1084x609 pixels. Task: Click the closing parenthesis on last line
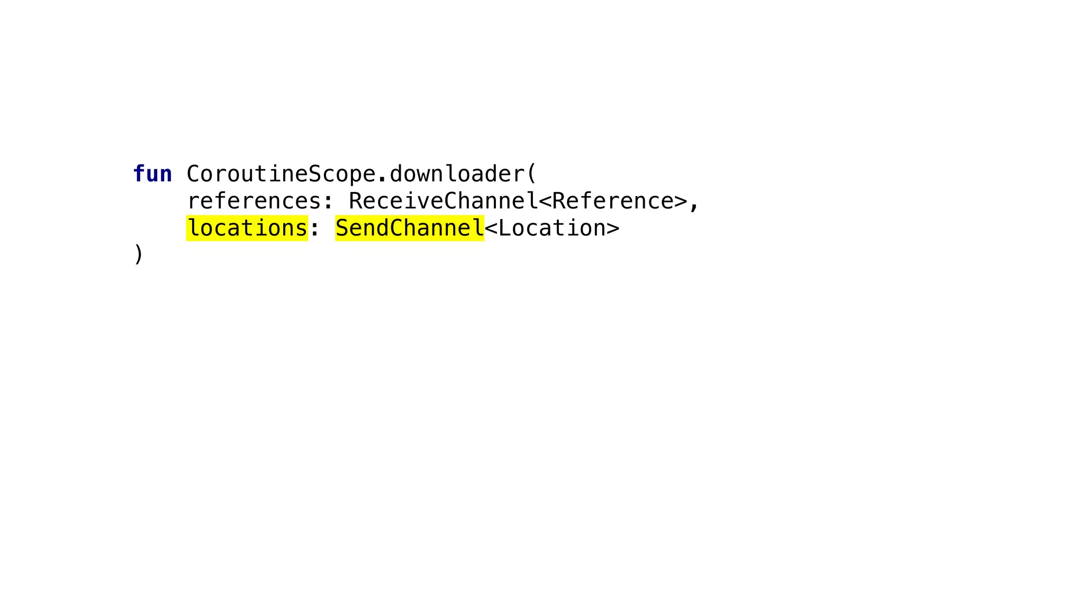click(x=138, y=254)
